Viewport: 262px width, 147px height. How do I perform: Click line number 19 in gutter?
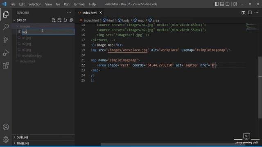[83, 50]
